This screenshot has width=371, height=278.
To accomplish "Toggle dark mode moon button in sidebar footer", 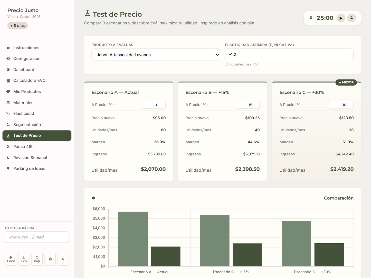I will pos(63,259).
